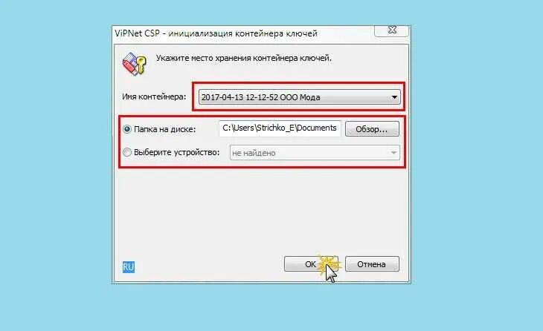Expand the container name dropdown arrow
Screen dimensions: 543x331
pyautogui.click(x=394, y=97)
